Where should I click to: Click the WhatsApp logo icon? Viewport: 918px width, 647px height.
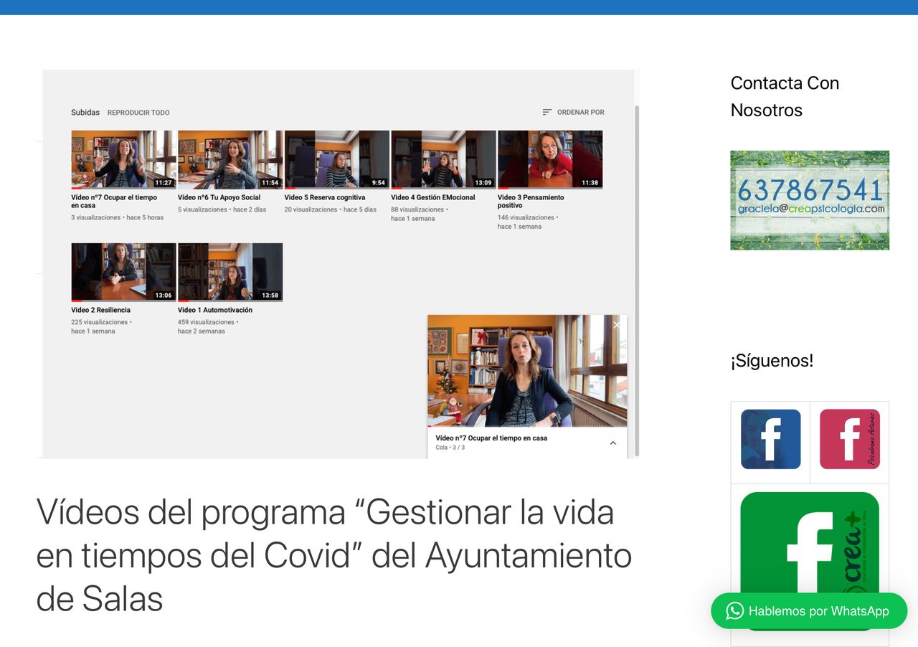[x=734, y=611]
